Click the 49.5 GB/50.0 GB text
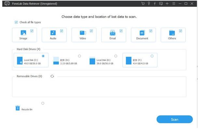The width and height of the screenshot is (199, 129). tap(32, 63)
